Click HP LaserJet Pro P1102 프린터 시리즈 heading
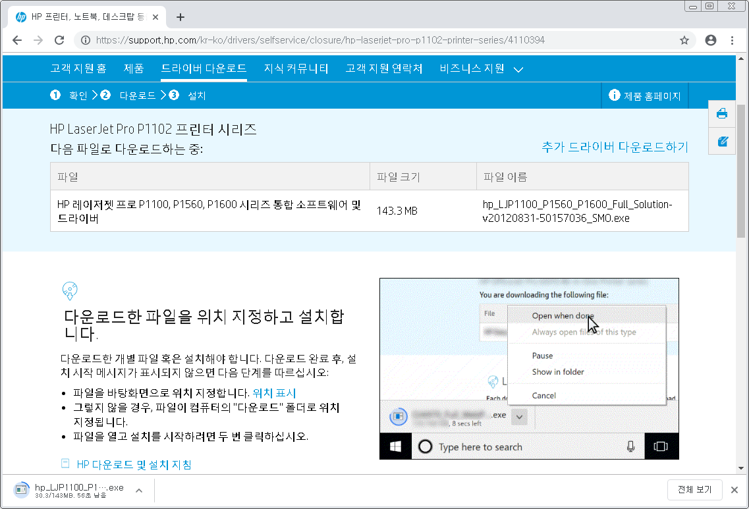The width and height of the screenshot is (749, 509). coord(153,129)
